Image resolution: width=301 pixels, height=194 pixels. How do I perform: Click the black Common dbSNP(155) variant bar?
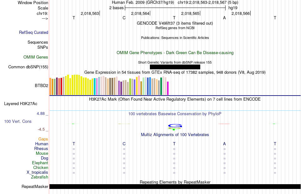175,67
